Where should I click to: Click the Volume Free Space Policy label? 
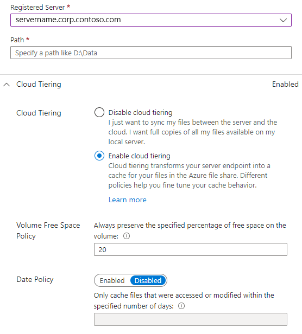(48, 230)
